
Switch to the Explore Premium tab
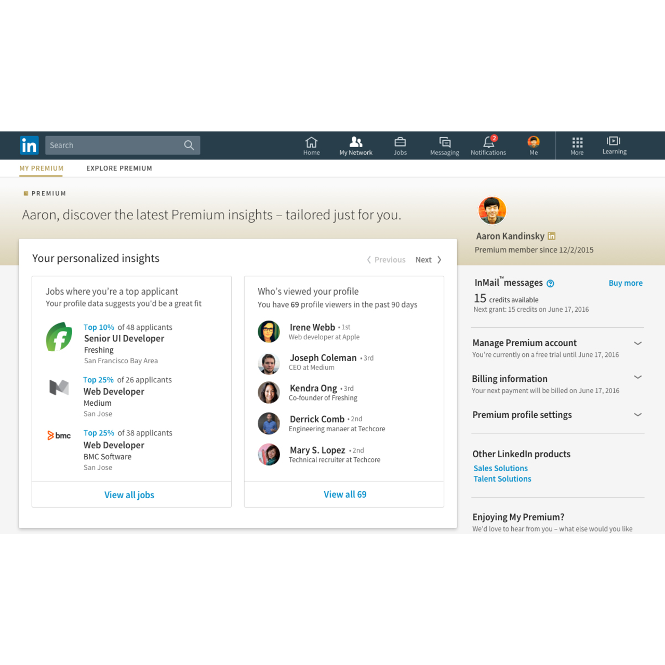119,168
